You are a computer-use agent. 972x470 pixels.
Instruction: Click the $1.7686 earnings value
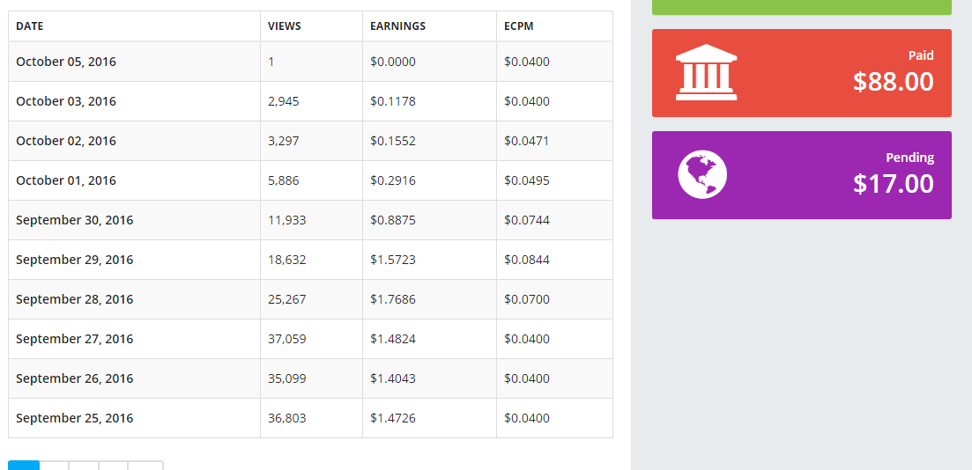[x=393, y=299]
